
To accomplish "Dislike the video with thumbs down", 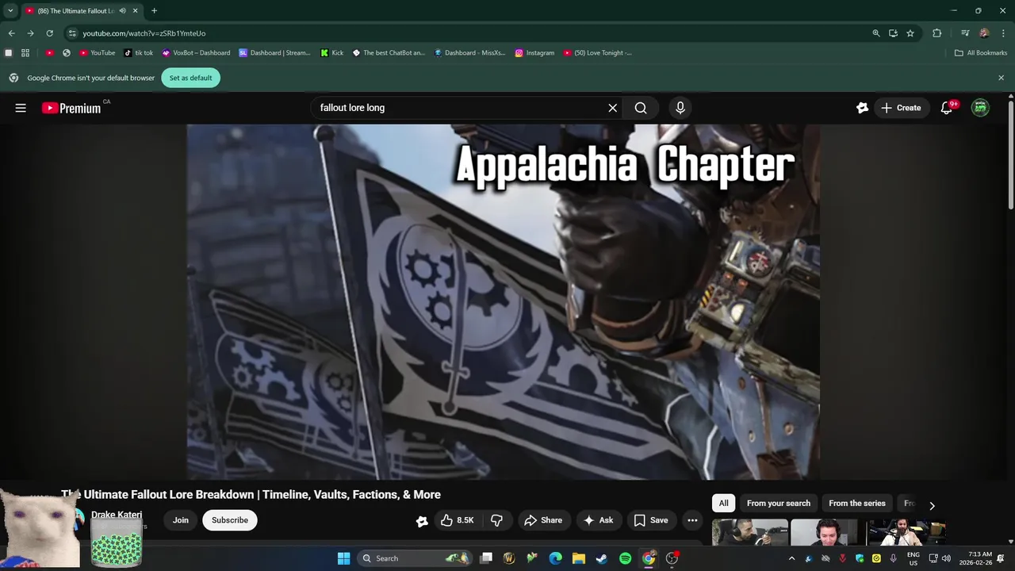I will pos(497,520).
